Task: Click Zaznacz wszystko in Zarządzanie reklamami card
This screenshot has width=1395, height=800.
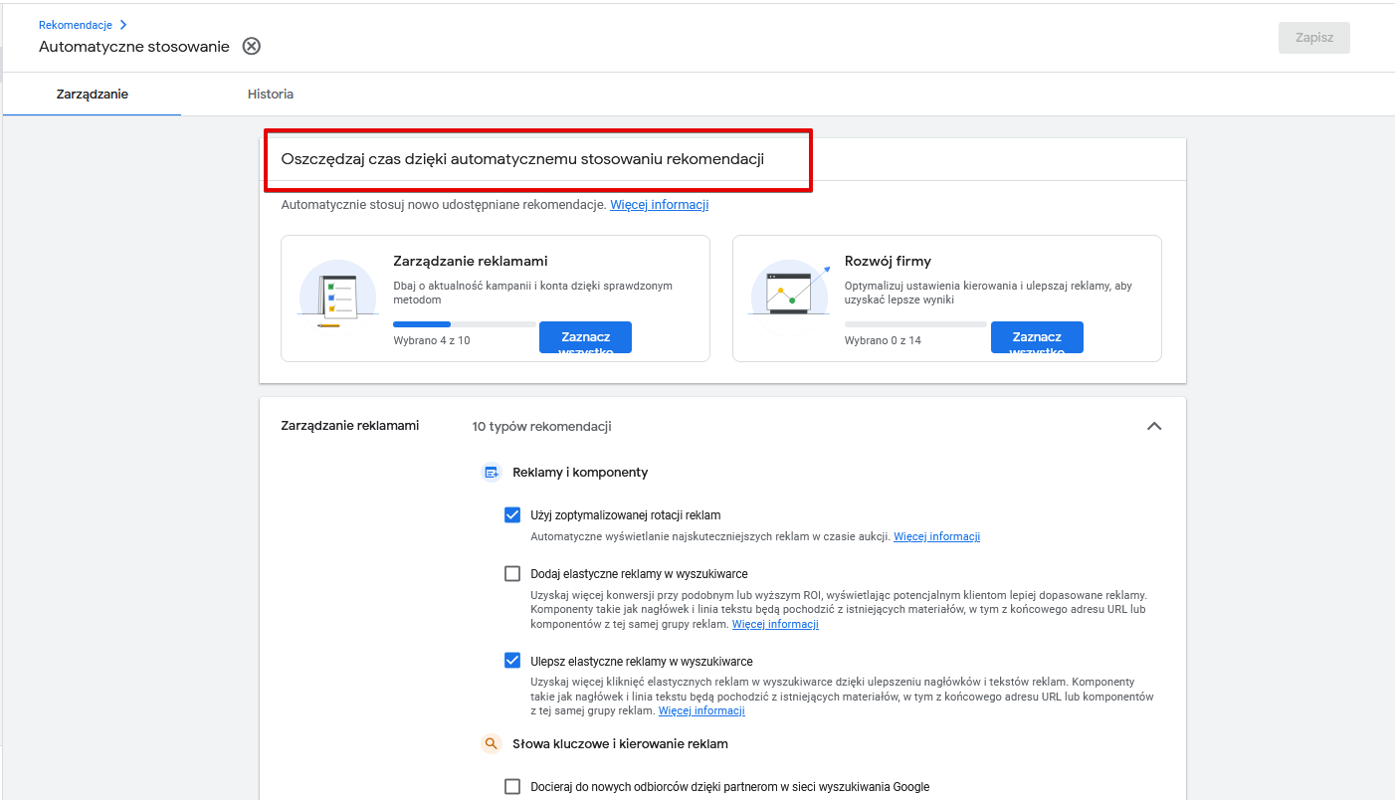Action: (585, 337)
